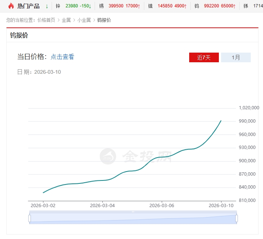This screenshot has height=239, width=263.
Task: Go to 金属 in breadcrumb
Action: (66, 20)
